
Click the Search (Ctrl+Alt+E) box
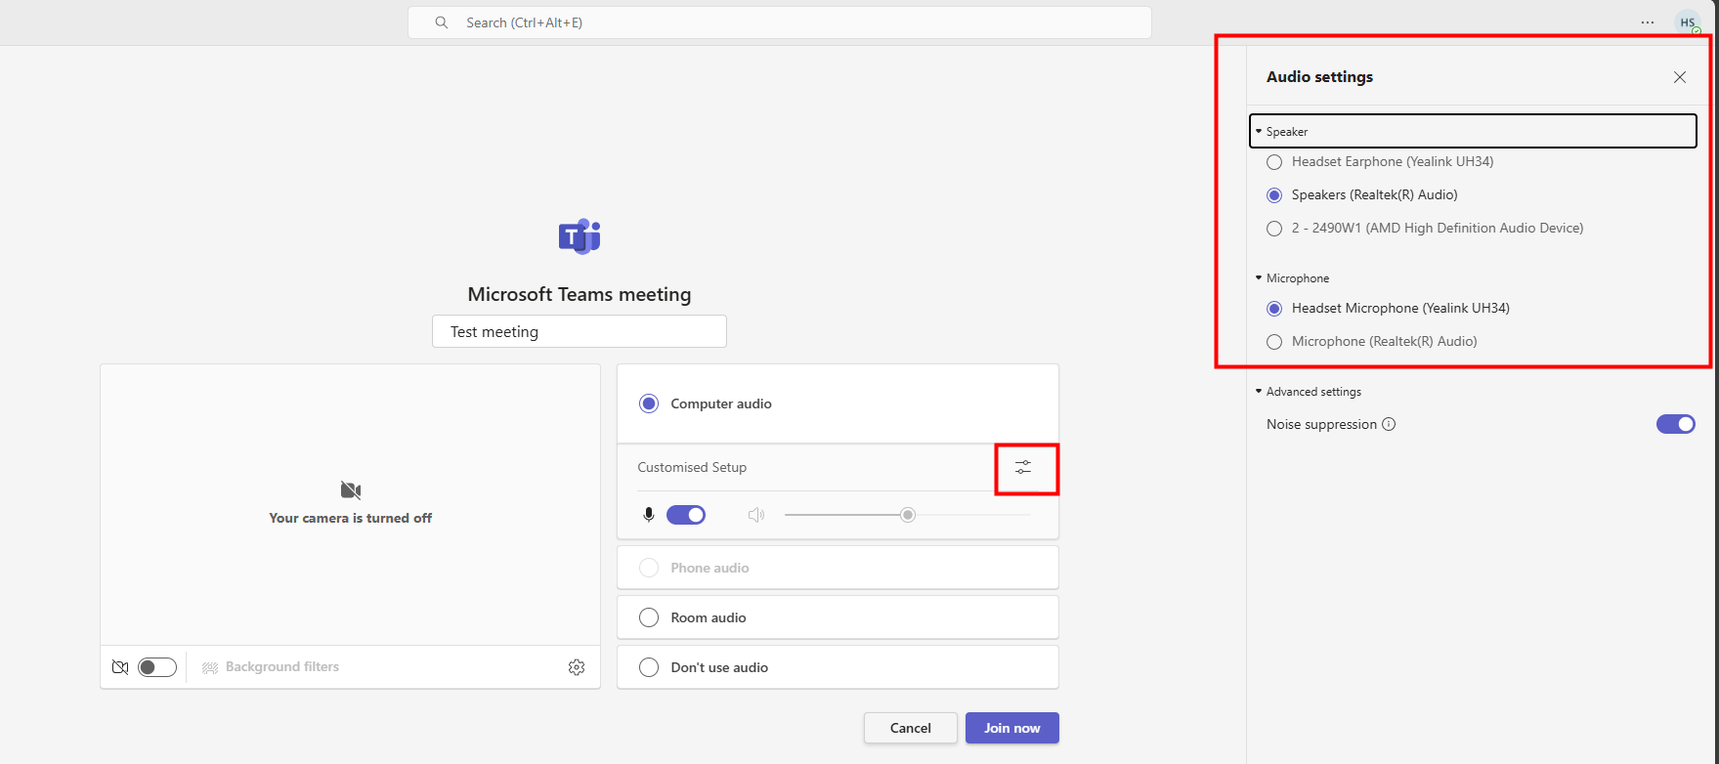[x=780, y=22]
